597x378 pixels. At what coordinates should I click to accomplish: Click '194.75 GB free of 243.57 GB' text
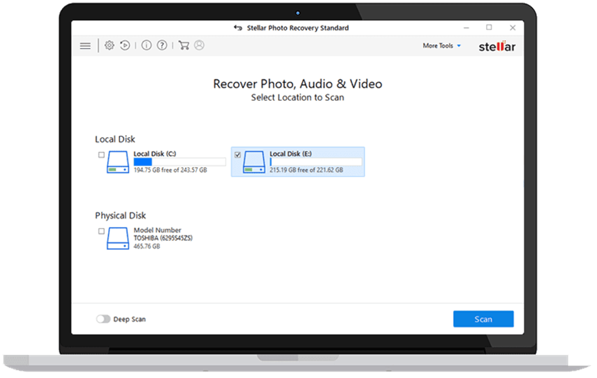tap(170, 170)
